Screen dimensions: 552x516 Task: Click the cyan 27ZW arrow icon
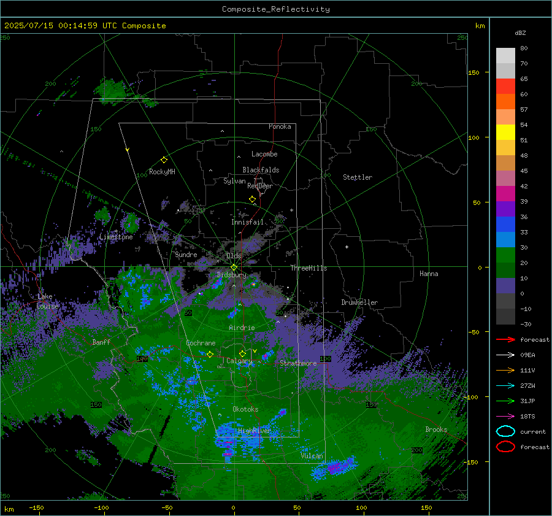(505, 386)
